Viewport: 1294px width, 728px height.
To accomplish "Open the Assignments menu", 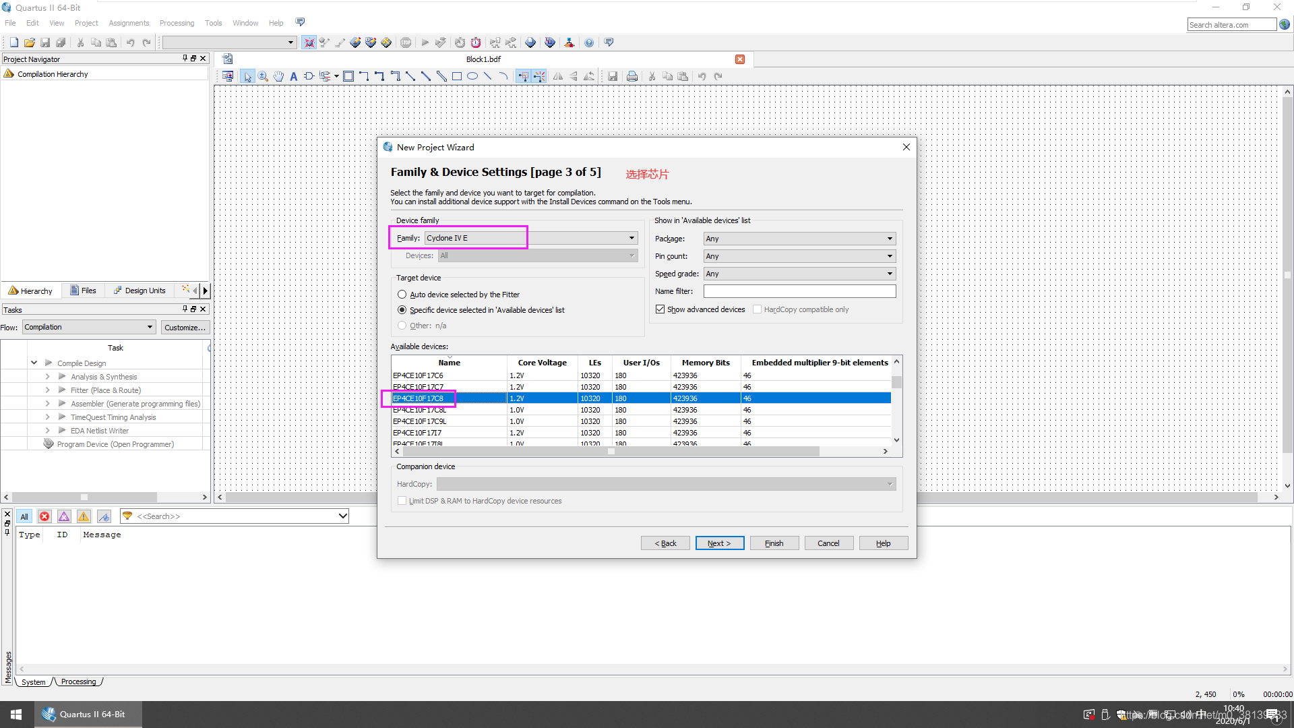I will (x=129, y=23).
